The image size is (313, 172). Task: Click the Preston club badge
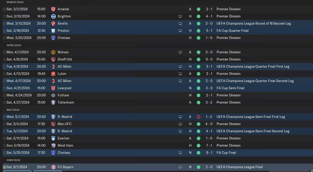[53, 31]
